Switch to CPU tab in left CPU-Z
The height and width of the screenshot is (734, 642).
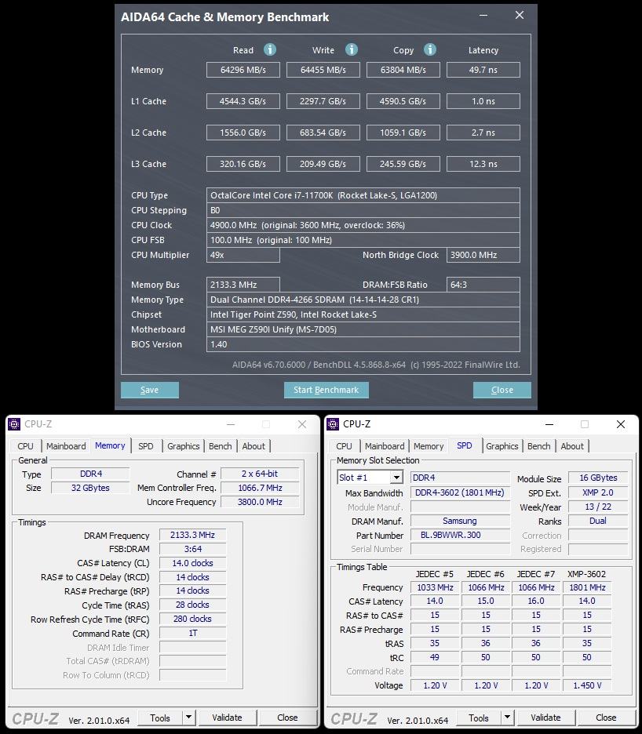click(25, 446)
